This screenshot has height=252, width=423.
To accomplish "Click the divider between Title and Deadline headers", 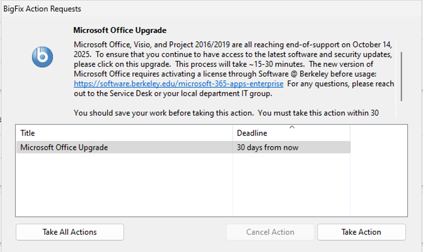I will pos(233,133).
